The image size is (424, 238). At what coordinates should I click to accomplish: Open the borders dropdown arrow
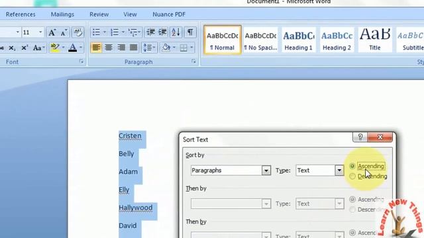click(x=191, y=48)
